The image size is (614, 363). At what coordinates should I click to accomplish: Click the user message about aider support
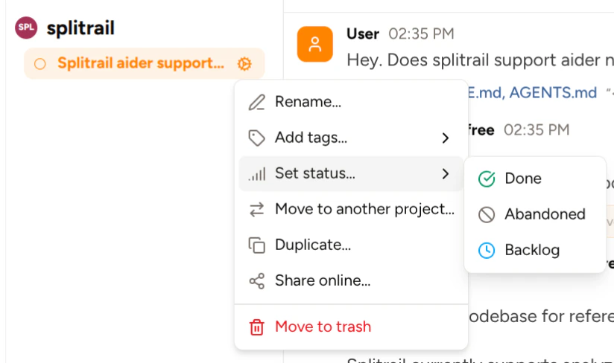click(x=480, y=60)
